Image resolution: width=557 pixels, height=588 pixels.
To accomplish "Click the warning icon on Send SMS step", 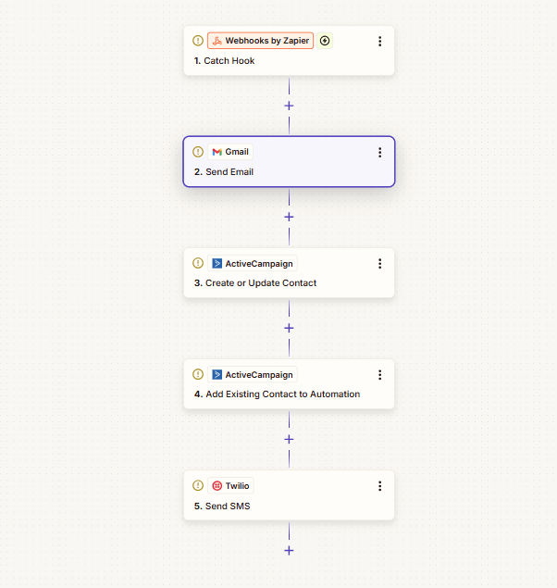I will pyautogui.click(x=197, y=485).
